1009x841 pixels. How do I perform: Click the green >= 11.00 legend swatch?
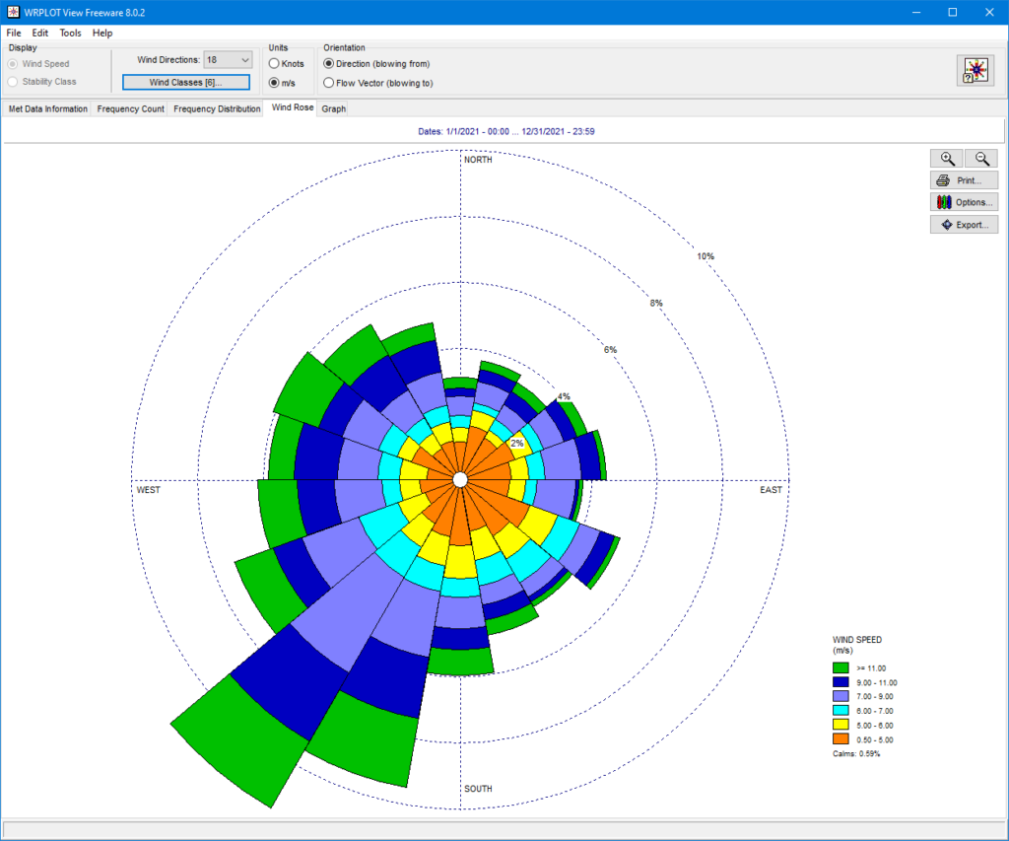[841, 668]
